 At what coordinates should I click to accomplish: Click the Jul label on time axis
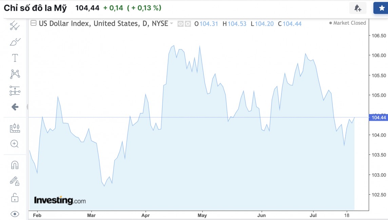pyautogui.click(x=313, y=215)
